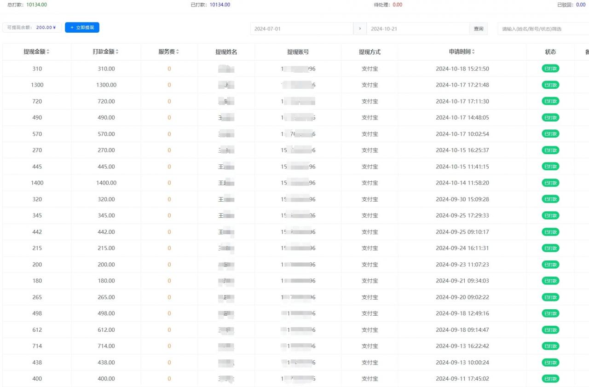Select the 提现姓名 column header
Screen dimensions: 589x387
click(x=226, y=52)
